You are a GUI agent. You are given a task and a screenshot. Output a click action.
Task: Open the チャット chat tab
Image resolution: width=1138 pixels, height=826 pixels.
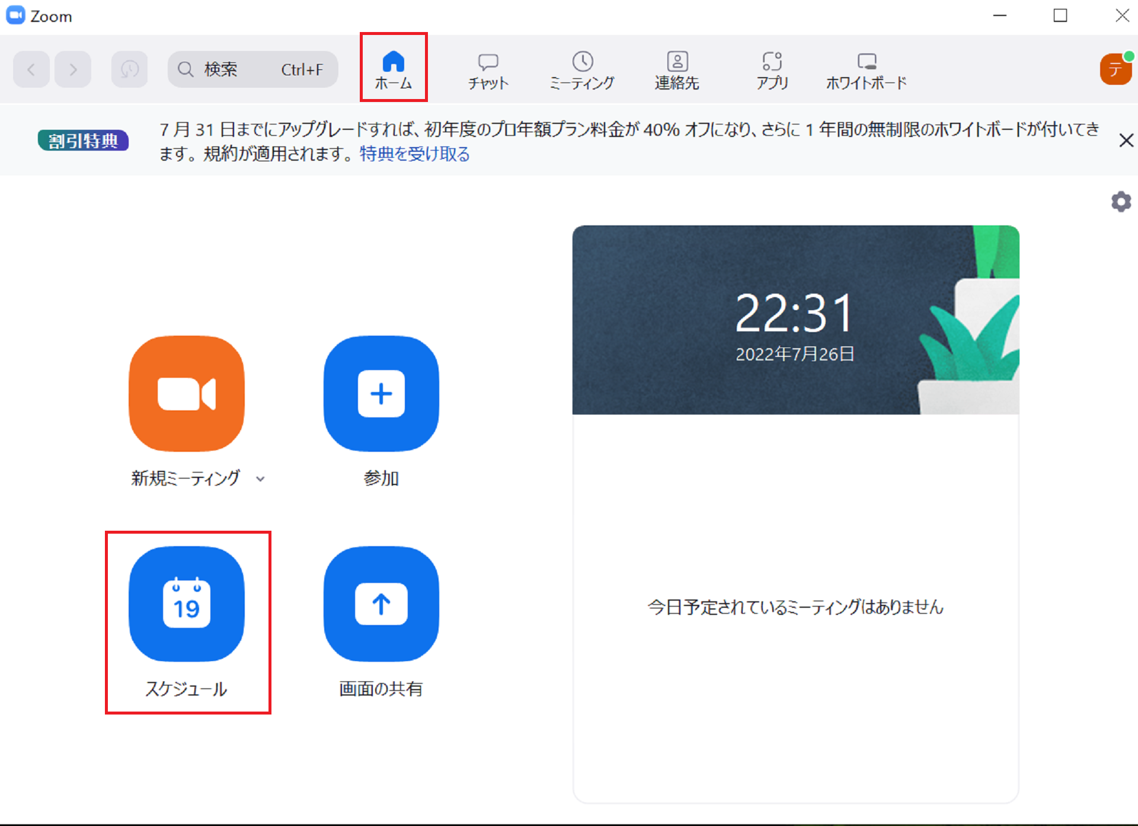(x=488, y=71)
